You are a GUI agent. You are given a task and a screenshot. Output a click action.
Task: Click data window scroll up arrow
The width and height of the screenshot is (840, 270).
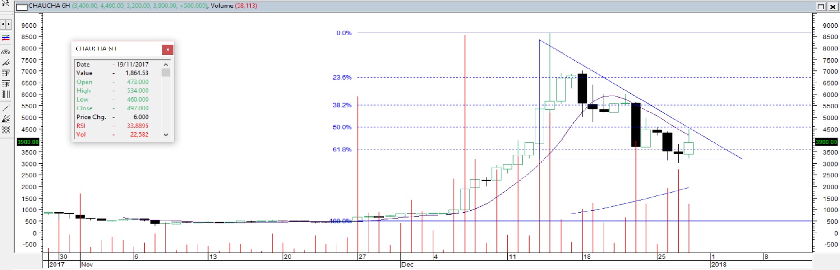tap(166, 64)
